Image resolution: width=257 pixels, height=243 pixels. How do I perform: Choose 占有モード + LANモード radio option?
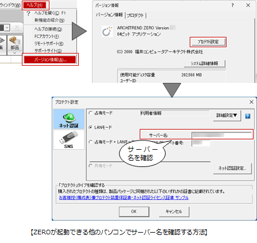coord(90,142)
